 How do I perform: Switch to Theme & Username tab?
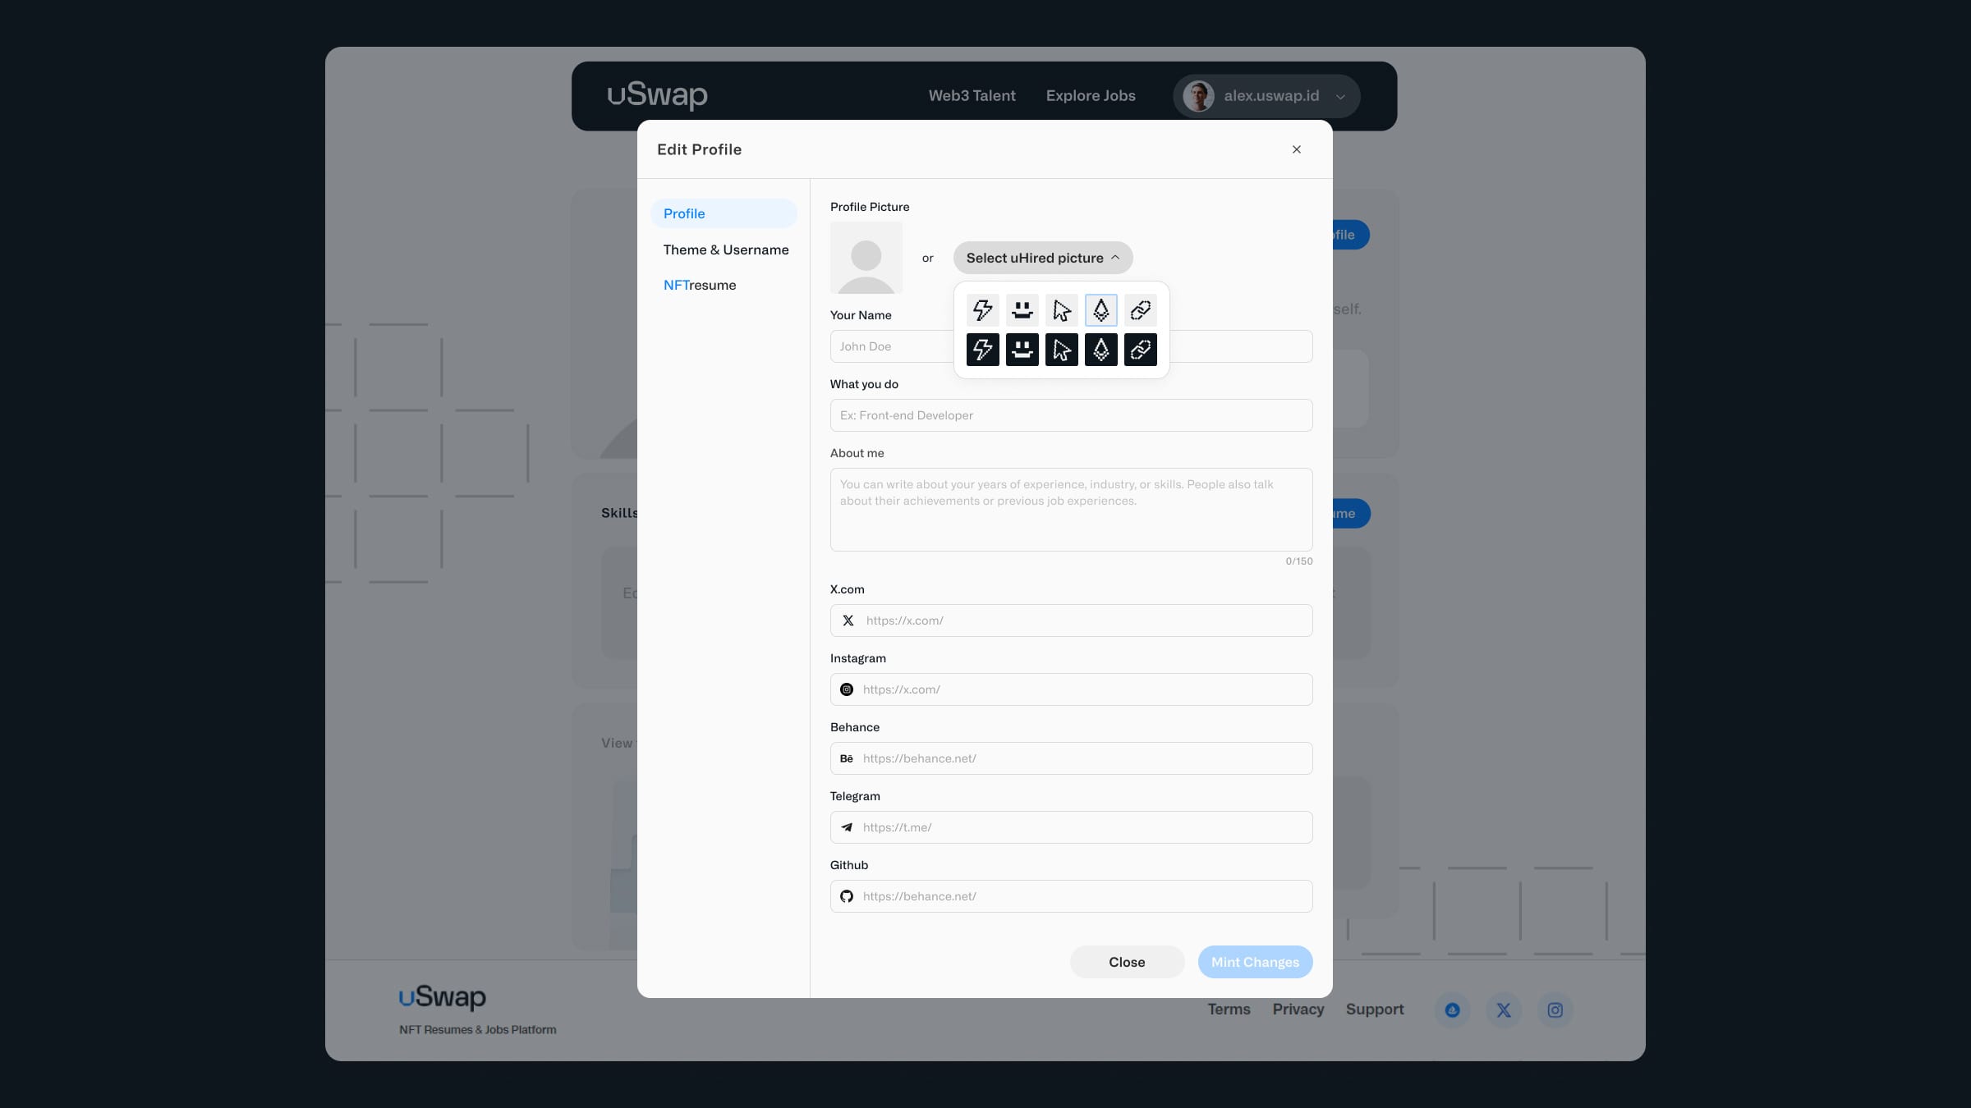coord(725,250)
